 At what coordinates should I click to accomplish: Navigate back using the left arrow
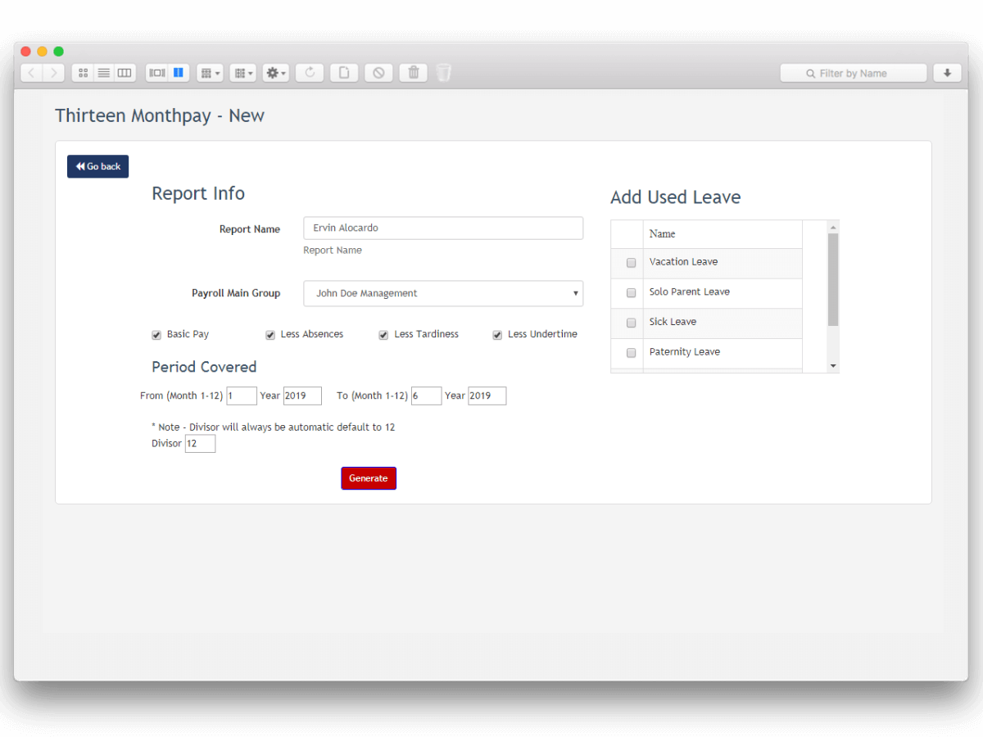pos(30,72)
